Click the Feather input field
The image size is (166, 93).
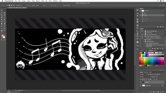(x=23, y=5)
